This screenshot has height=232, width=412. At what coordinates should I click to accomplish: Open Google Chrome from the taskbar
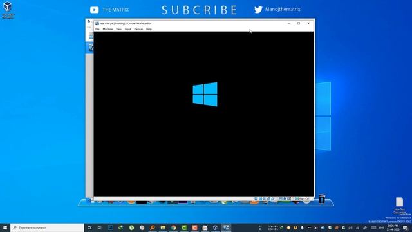coord(173,227)
